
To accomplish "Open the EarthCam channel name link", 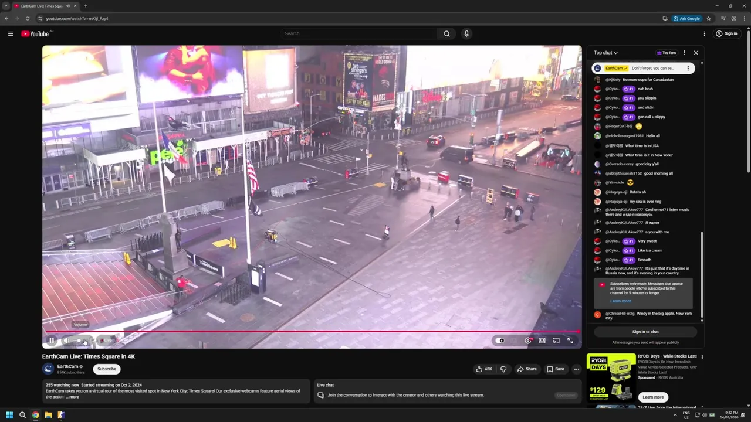I will 67,366.
